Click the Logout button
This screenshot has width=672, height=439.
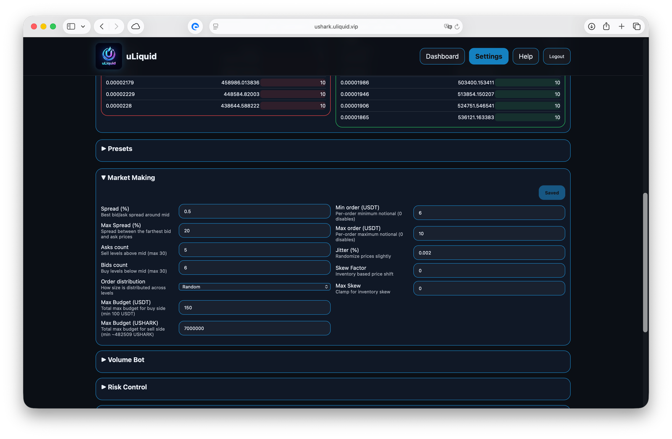click(556, 56)
